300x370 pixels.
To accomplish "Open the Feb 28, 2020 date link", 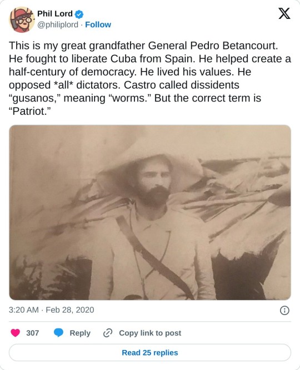I will click(70, 310).
